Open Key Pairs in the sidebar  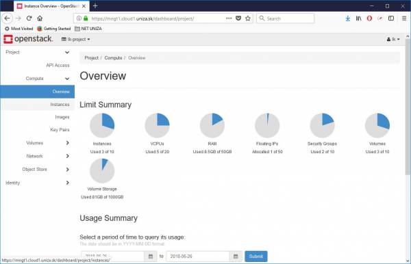point(60,130)
